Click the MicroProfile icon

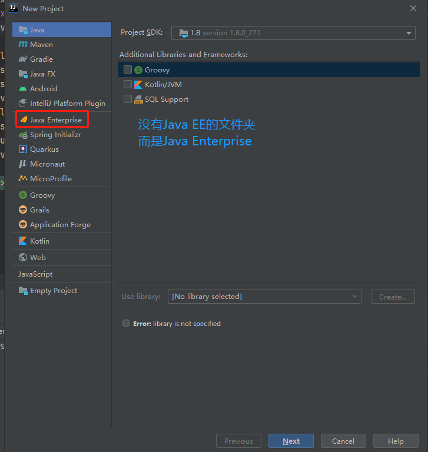pos(23,178)
